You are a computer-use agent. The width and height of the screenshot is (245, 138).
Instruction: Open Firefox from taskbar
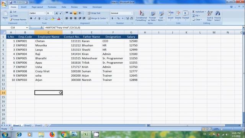52,135
